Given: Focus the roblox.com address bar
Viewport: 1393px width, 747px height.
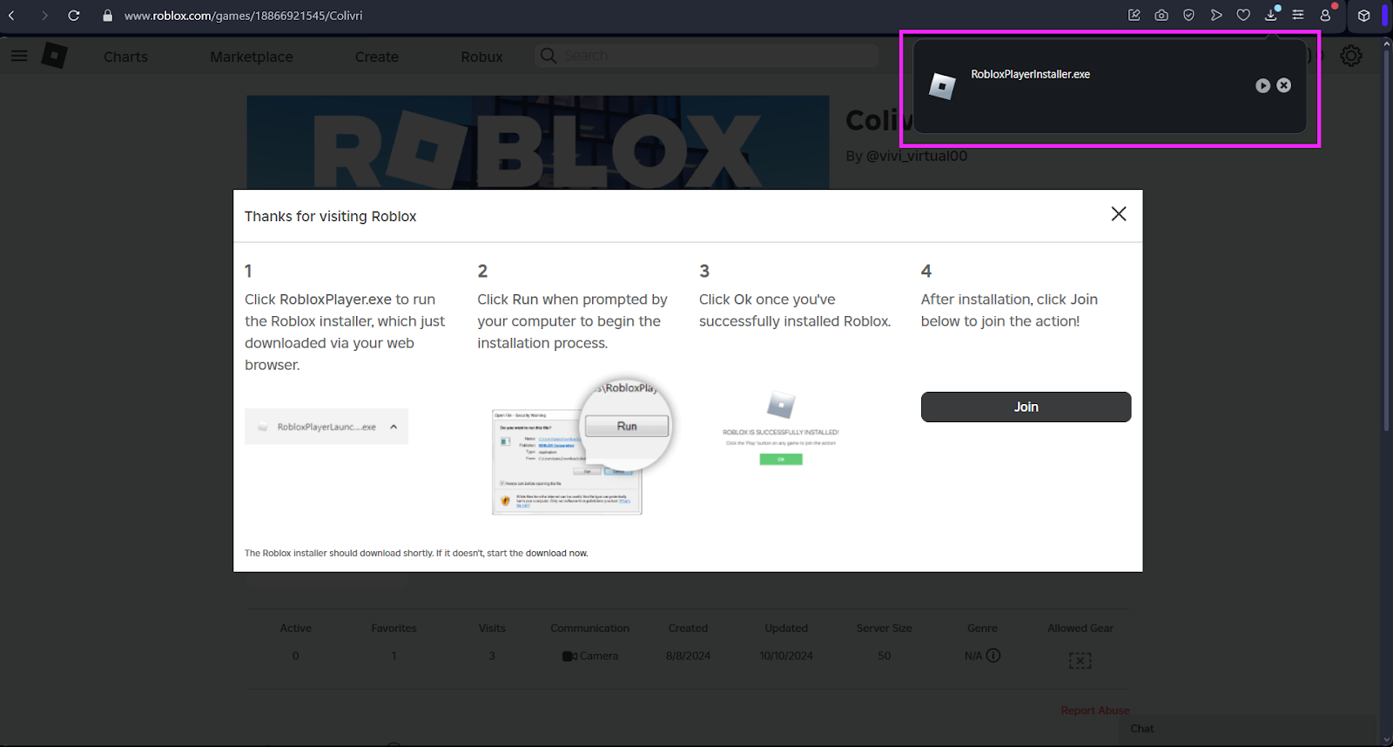Looking at the screenshot, I should 244,16.
